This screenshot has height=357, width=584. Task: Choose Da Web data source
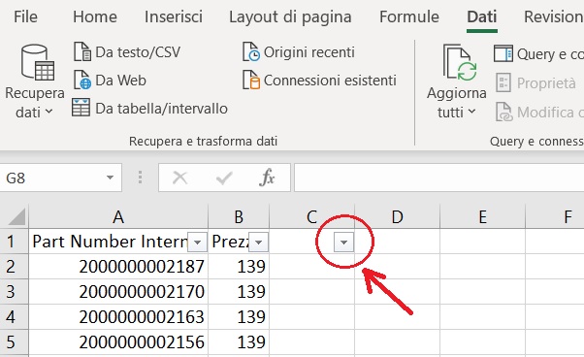click(x=110, y=81)
